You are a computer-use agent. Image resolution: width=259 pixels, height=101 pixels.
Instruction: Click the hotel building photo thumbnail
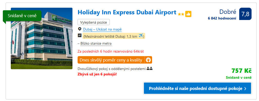pos(42,38)
